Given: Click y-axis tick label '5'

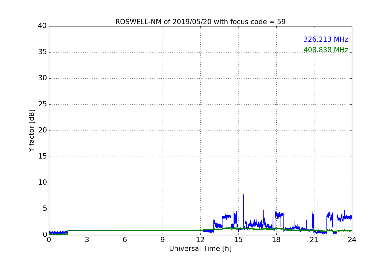Looking at the screenshot, I should tap(45, 209).
